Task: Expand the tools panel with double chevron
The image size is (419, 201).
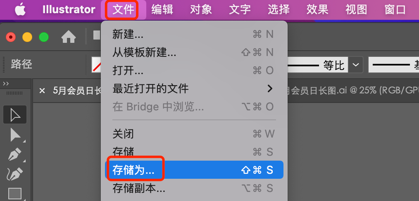Action: click(x=6, y=84)
